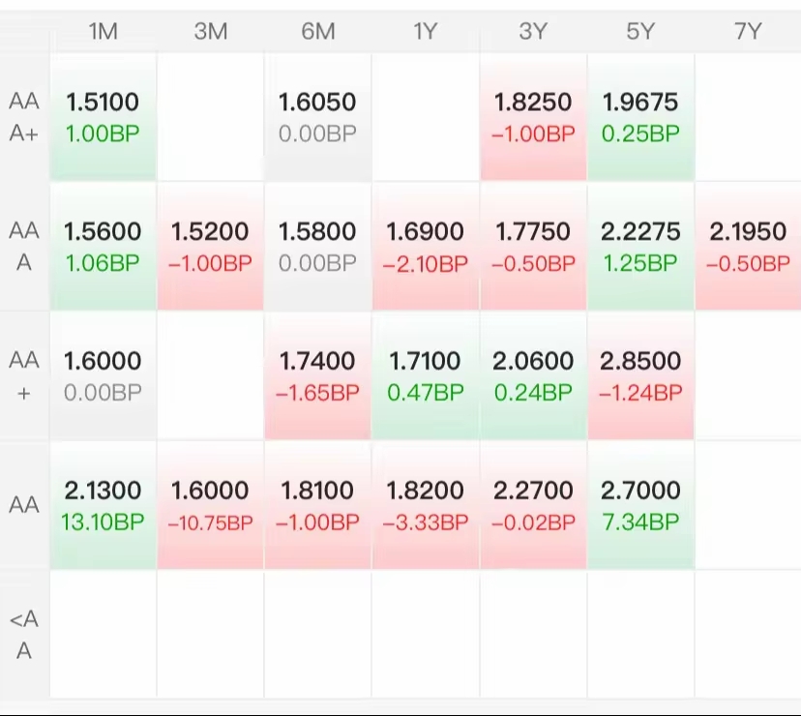Screen dimensions: 801x716
Task: Select the 3M tenor column header
Action: pyautogui.click(x=210, y=31)
